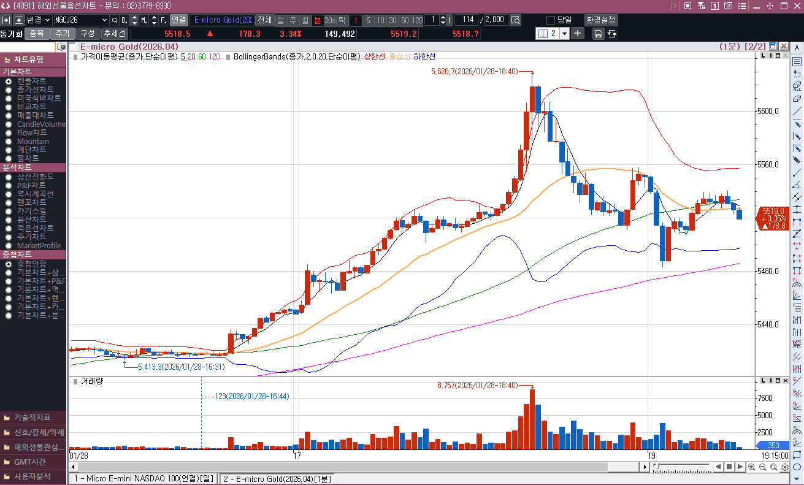Click the zoom in magnifier icon
Image resolution: width=804 pixels, height=485 pixels.
pyautogui.click(x=752, y=467)
